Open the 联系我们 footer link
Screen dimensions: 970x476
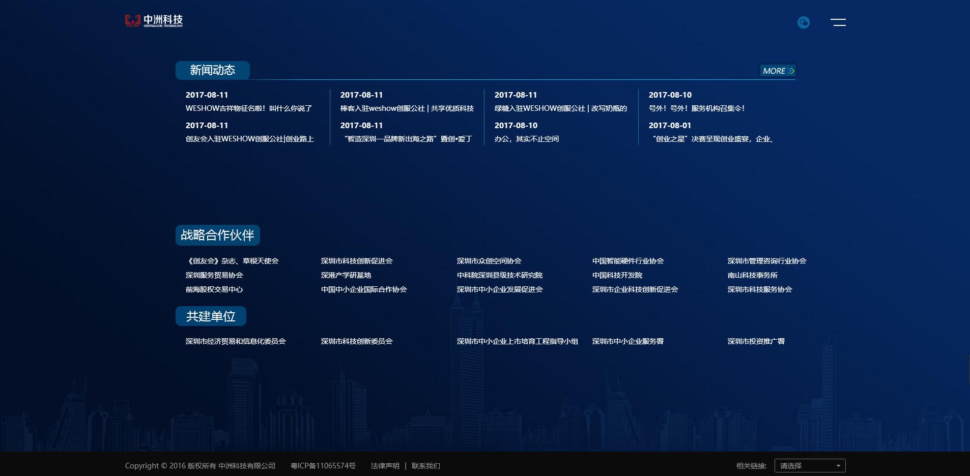(425, 466)
